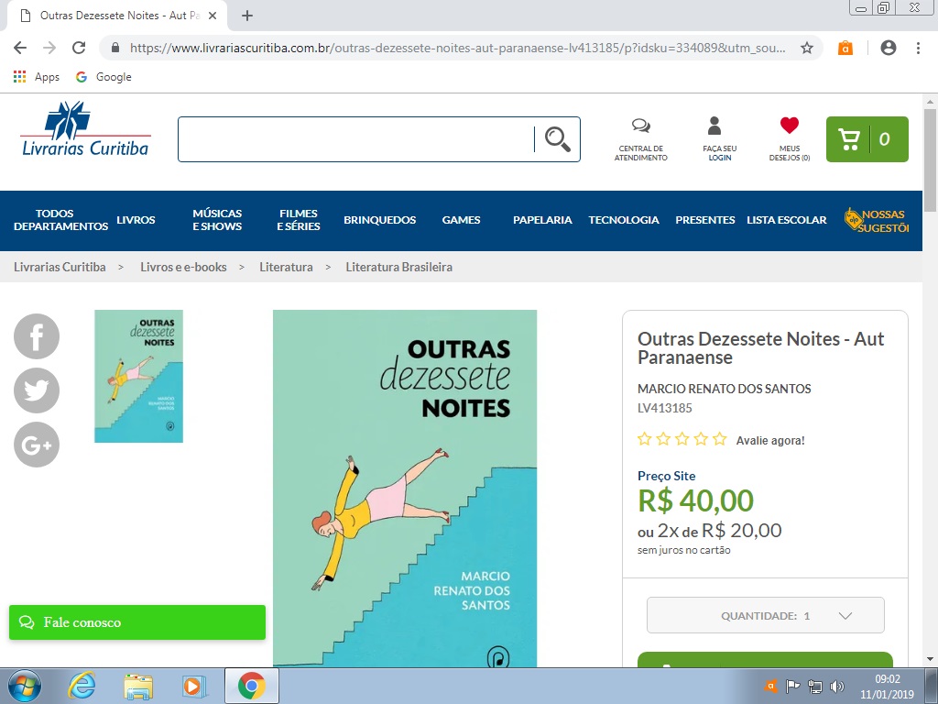
Task: Open the Livros menu
Action: [x=136, y=220]
